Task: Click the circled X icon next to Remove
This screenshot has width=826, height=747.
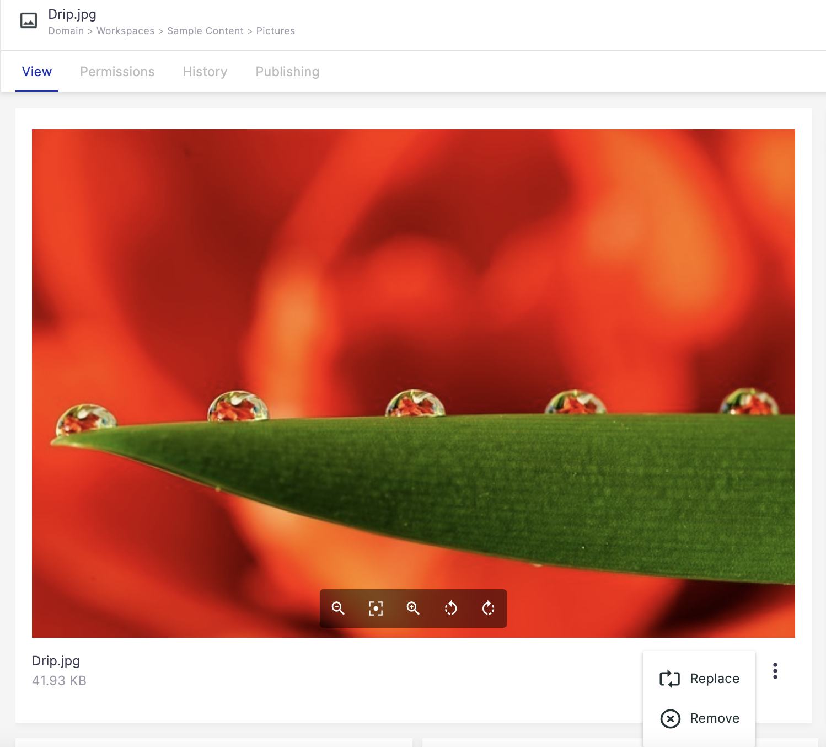Action: tap(670, 718)
